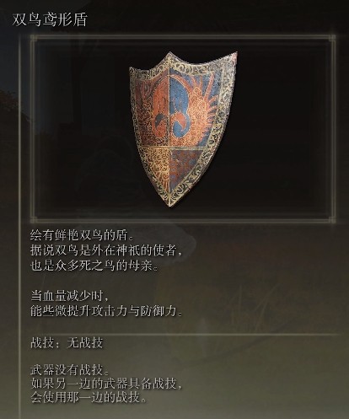Select the line 也是众多死之鸟的母亲
This screenshot has width=349, height=419.
tap(94, 266)
